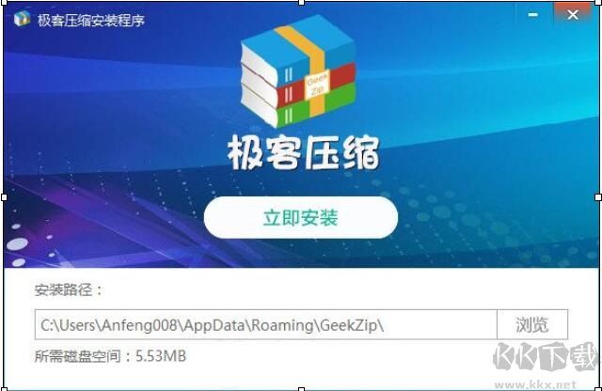Click the large 极客压缩 heading text
Viewport: 602px width, 391px height.
click(303, 152)
